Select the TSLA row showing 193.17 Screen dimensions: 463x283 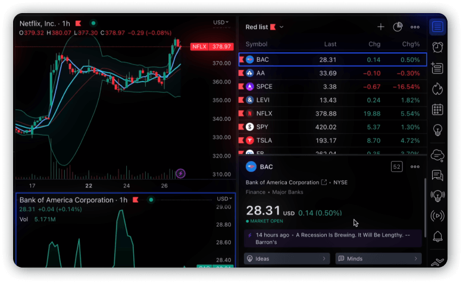(x=333, y=140)
